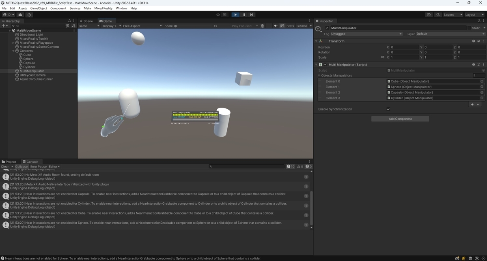
Task: Open the Undo History button
Action: click(x=429, y=15)
